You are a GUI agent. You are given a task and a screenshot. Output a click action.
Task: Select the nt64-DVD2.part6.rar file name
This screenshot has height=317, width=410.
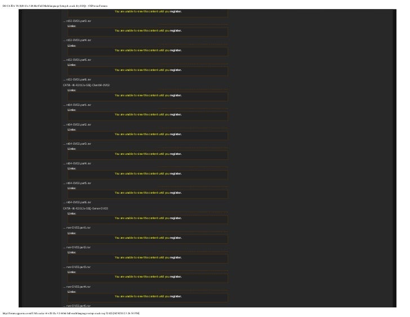tap(77, 202)
